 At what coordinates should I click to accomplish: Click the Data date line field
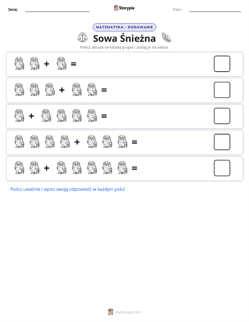tap(215, 9)
